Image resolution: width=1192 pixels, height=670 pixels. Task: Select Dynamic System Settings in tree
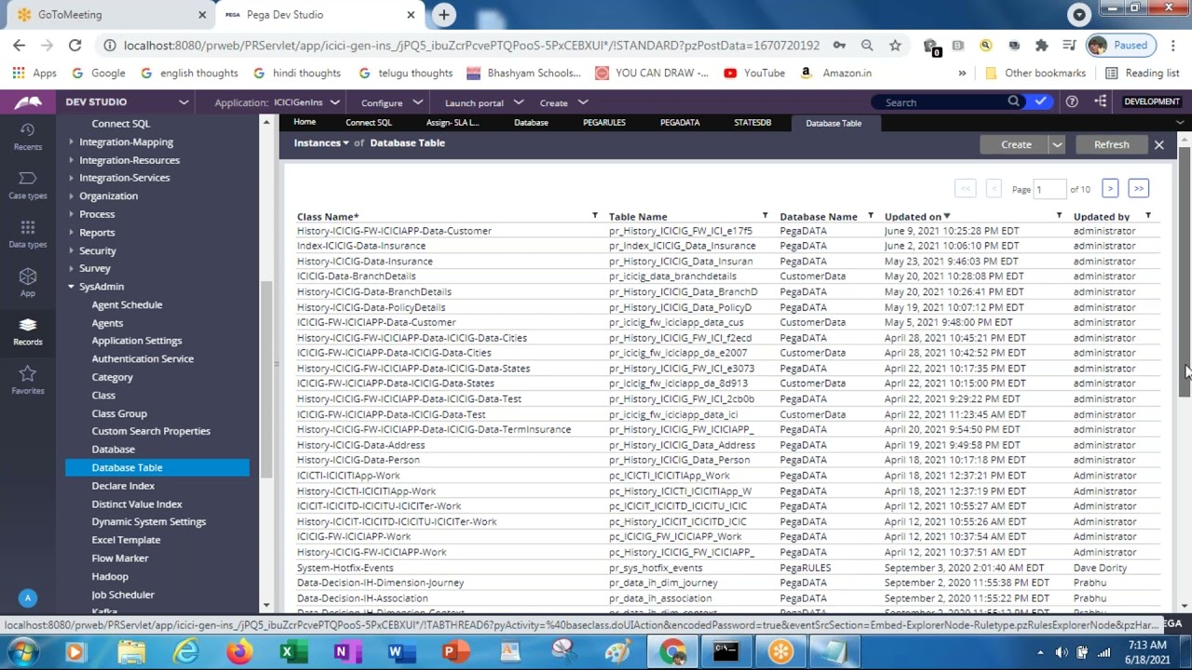[x=149, y=522]
